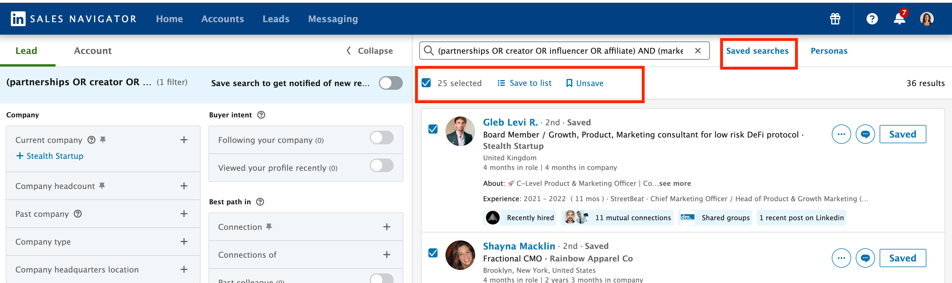Screen dimensions: 952x283
Task: Uncheck Gleb Levi R. result checkbox
Action: tap(433, 129)
